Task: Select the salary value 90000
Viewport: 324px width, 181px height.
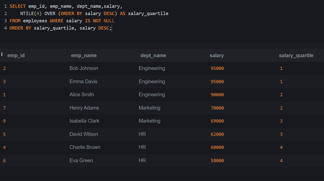Action: click(217, 95)
